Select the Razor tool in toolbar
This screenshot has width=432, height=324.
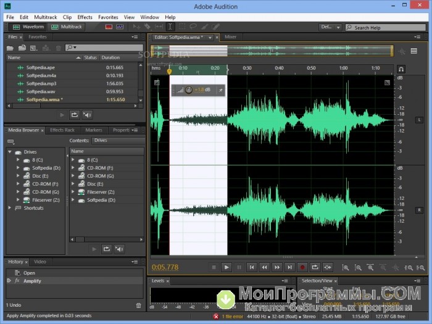pyautogui.click(x=147, y=27)
